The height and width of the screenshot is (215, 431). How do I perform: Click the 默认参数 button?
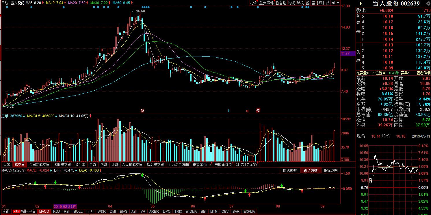point(311,170)
